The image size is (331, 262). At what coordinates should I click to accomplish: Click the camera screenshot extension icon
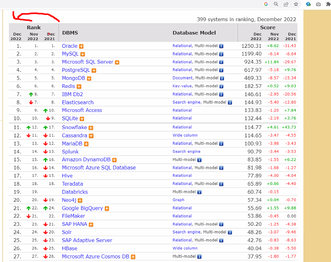[x=318, y=4]
